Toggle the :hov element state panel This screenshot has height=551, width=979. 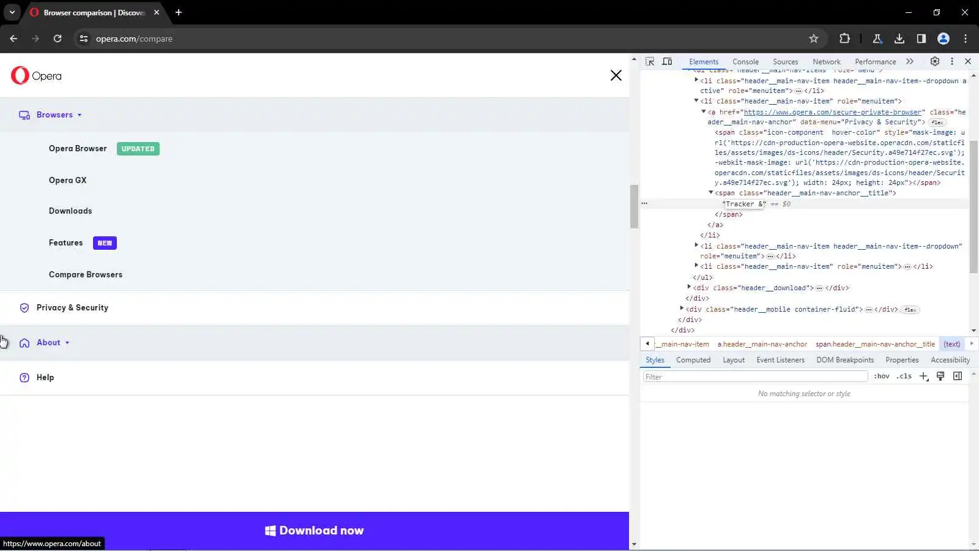(x=881, y=377)
